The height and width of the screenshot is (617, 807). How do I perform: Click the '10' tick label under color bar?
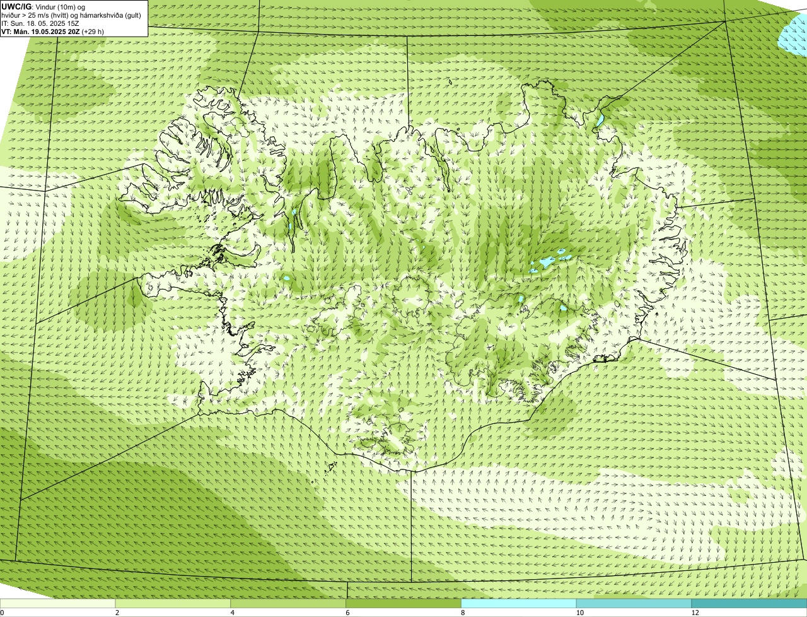coord(579,613)
